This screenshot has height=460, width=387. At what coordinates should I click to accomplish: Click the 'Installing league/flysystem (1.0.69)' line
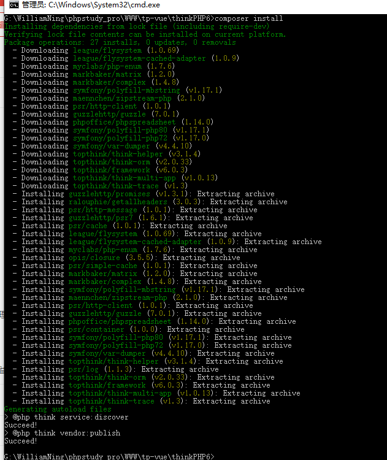pyautogui.click(x=137, y=234)
